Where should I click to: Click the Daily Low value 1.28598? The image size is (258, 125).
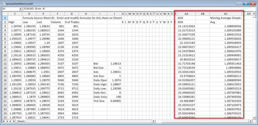(114, 88)
